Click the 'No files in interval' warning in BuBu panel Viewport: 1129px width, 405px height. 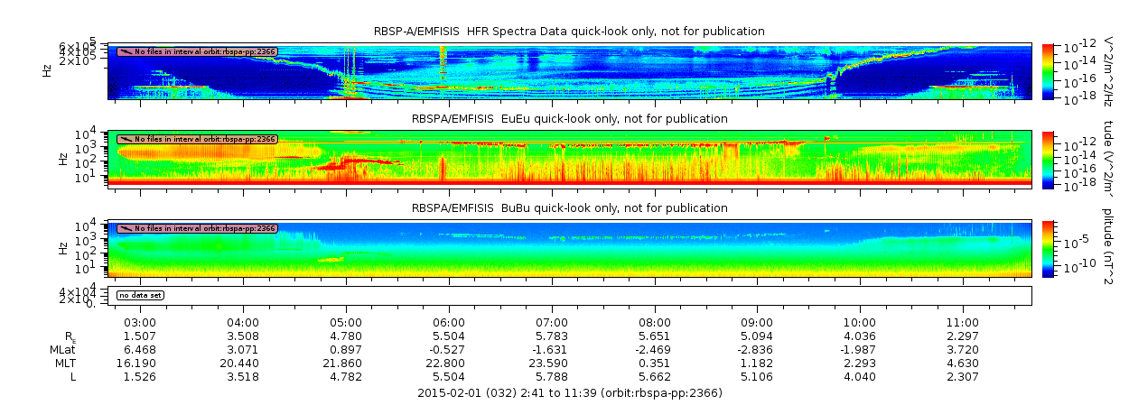tap(196, 228)
